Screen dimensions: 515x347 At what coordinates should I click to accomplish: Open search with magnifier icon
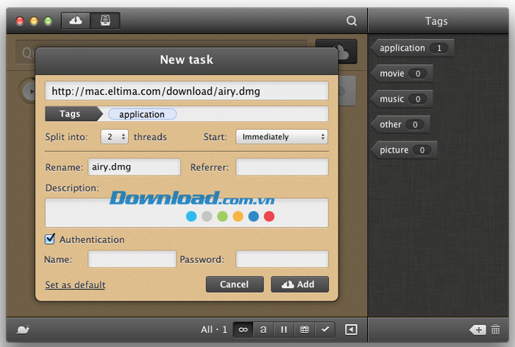tap(352, 21)
